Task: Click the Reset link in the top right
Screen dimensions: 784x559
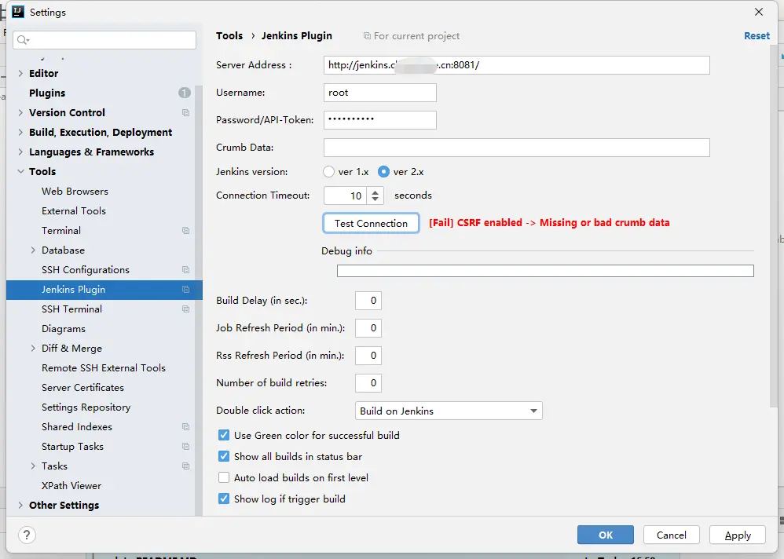Action: [x=756, y=35]
